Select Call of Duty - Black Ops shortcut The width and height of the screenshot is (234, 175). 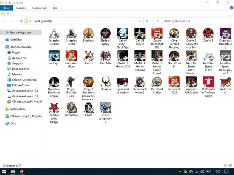[x=122, y=38]
